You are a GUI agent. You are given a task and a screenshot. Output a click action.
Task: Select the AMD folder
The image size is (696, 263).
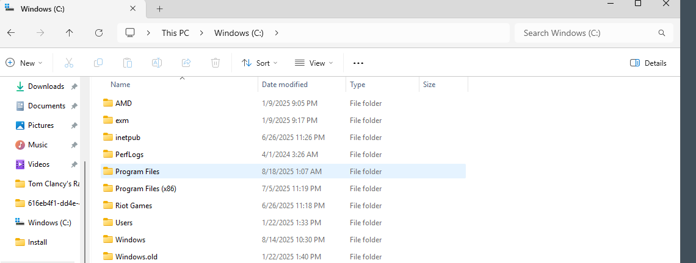pos(283,103)
